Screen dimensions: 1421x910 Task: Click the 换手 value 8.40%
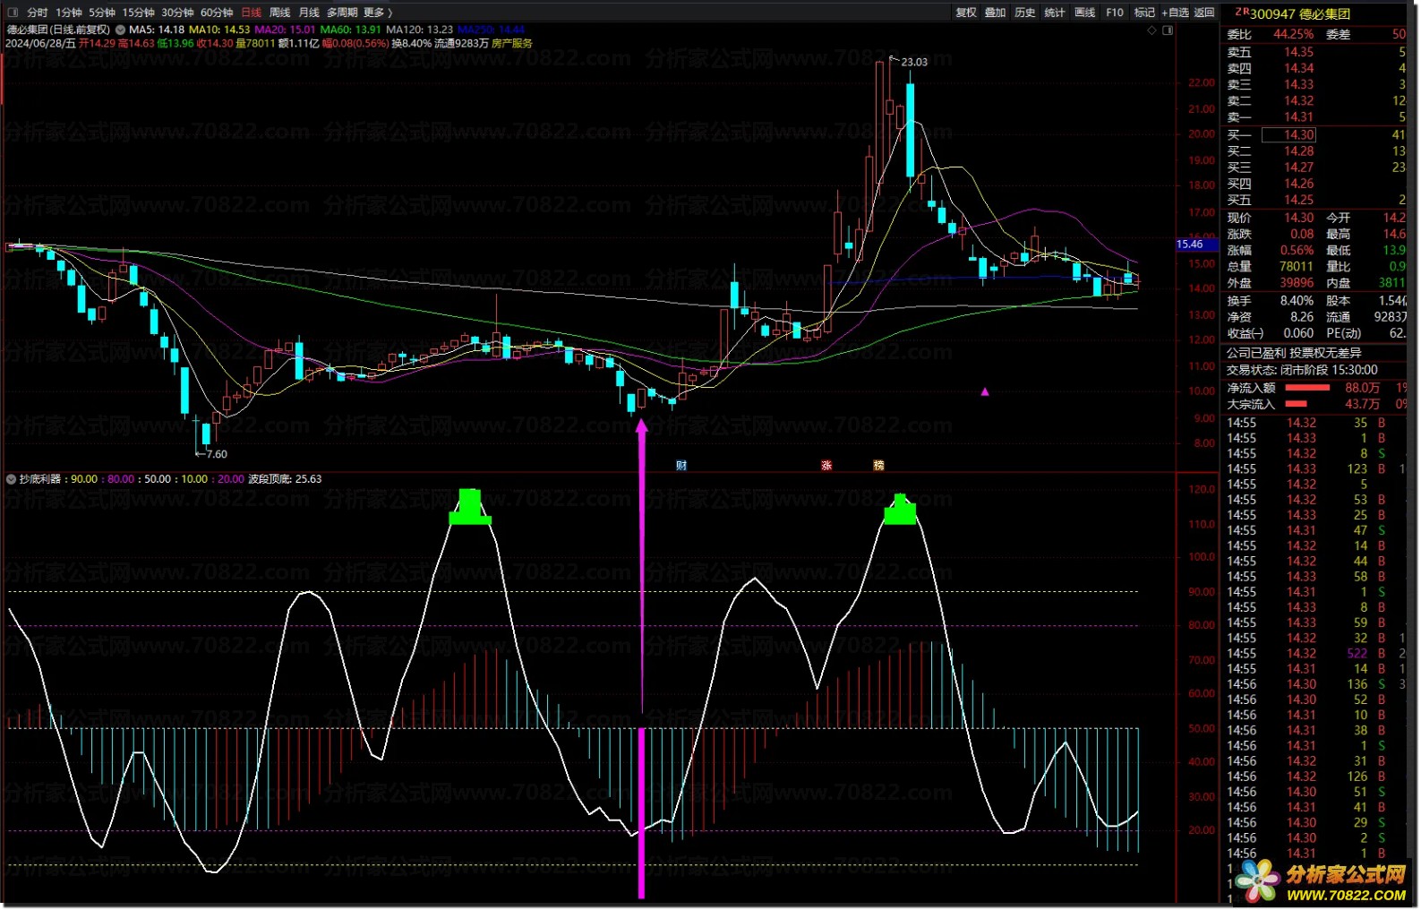pos(1297,301)
